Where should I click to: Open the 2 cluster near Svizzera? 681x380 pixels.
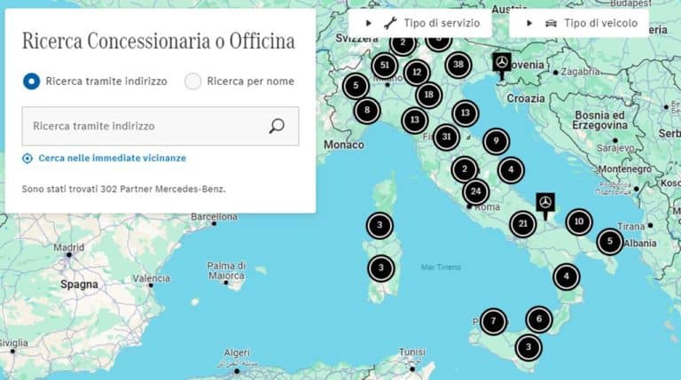click(403, 43)
